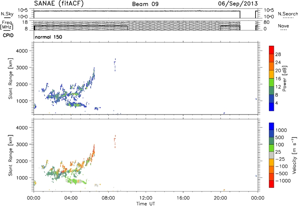Click the Nave axis value 80
The image size is (298, 206).
pyautogui.click(x=266, y=22)
